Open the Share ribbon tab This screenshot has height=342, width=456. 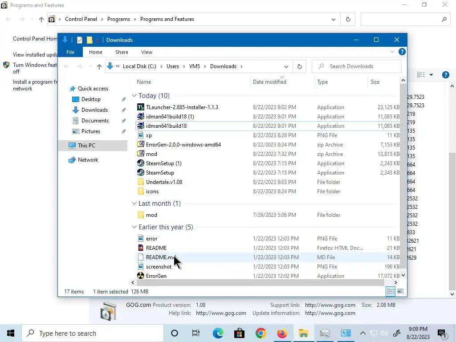pos(122,52)
